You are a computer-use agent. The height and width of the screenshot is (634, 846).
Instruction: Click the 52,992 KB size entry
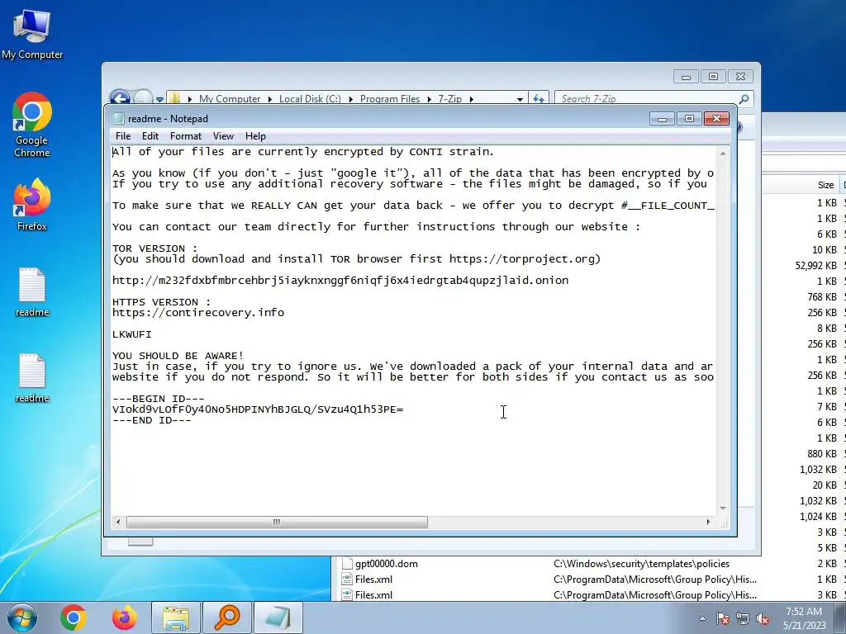coord(815,265)
